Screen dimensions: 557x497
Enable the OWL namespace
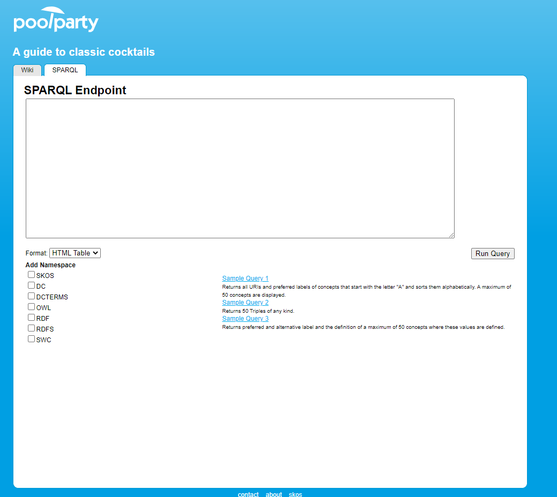pyautogui.click(x=31, y=306)
